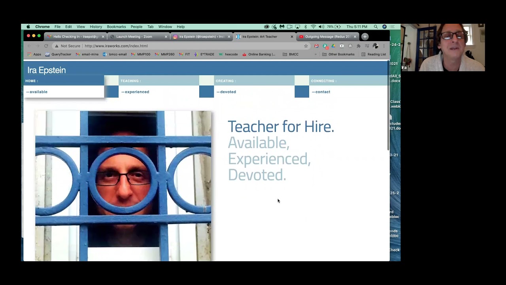Screen dimensions: 506x285
Task: Click the Not Secure site warning
Action: [x=68, y=46]
